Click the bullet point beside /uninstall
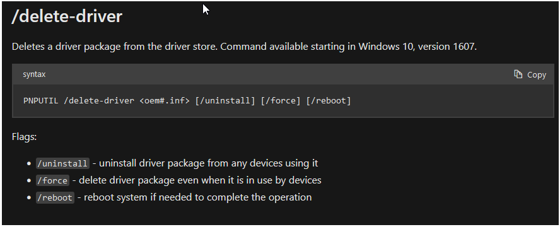Image resolution: width=560 pixels, height=227 pixels. click(x=29, y=164)
